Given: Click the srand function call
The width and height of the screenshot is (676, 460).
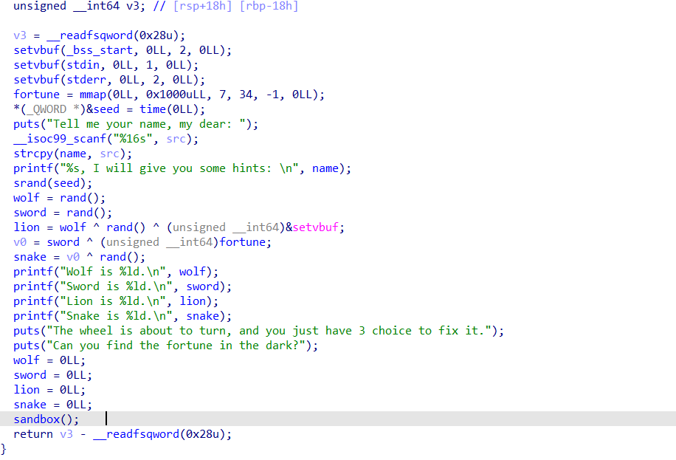Looking at the screenshot, I should 30,183.
